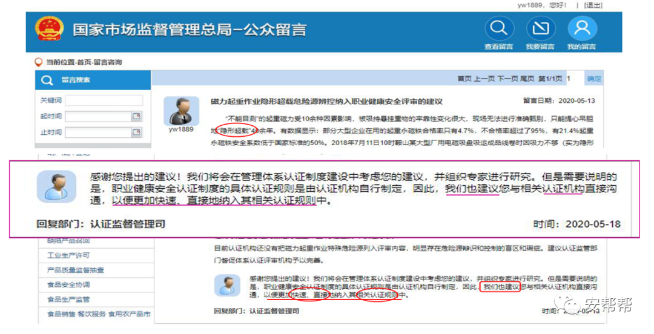Viewport: 654px width, 334px height.
Task: Click the magnifier icon in 留言搜索 header
Action: tap(47, 80)
